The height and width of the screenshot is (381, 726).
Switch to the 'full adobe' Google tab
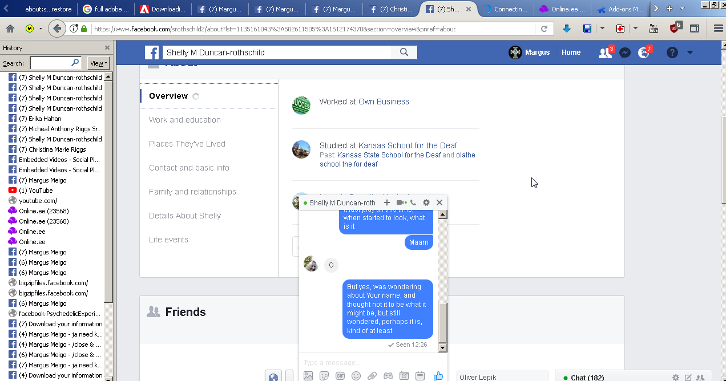pos(105,9)
